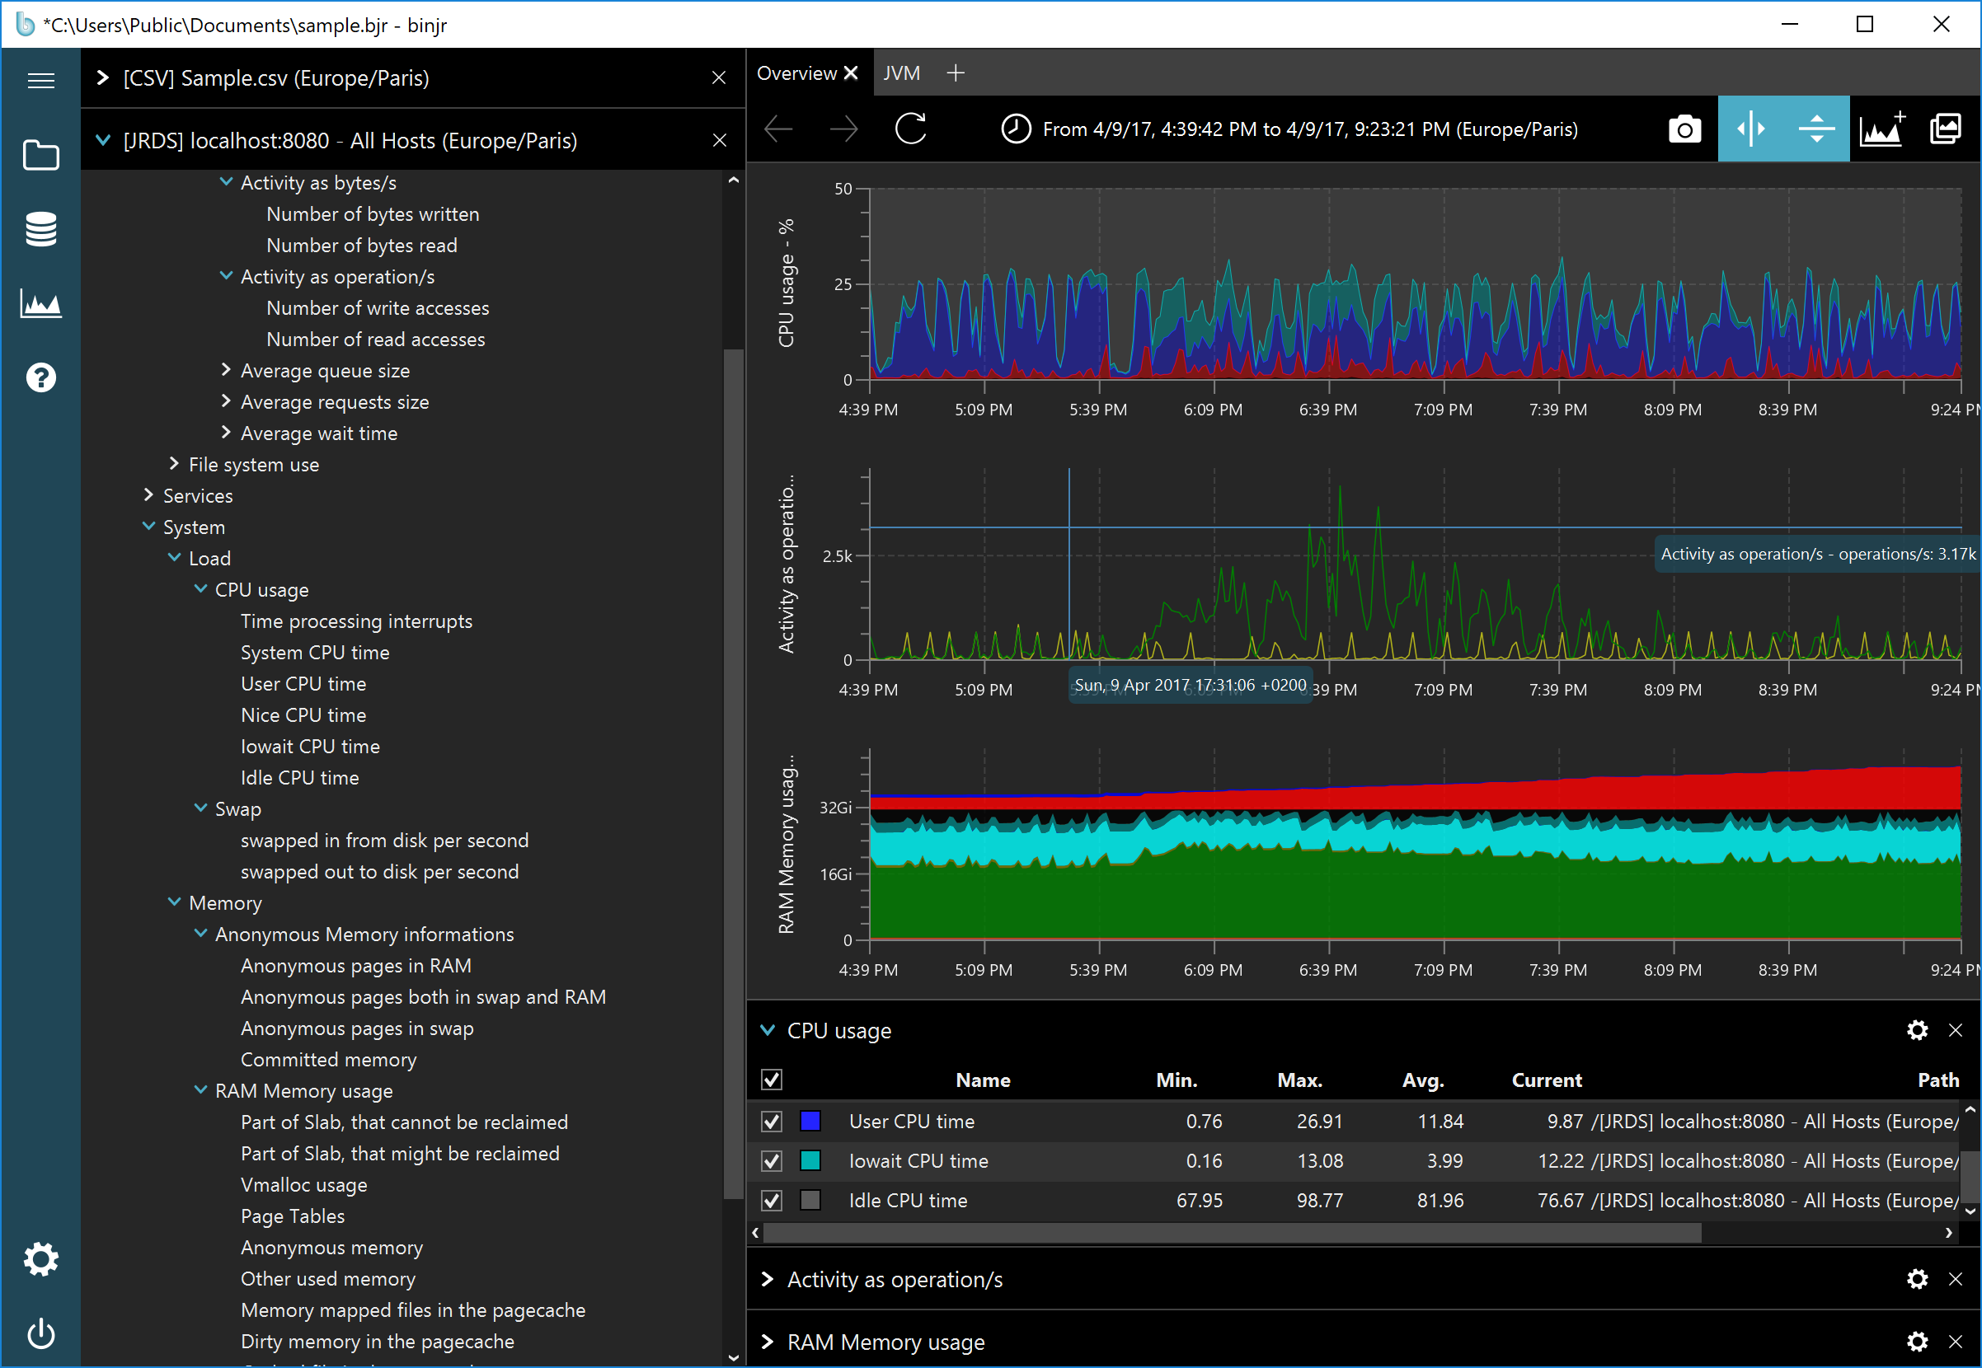Select Committed memory tree item
The width and height of the screenshot is (1982, 1368).
328,1060
